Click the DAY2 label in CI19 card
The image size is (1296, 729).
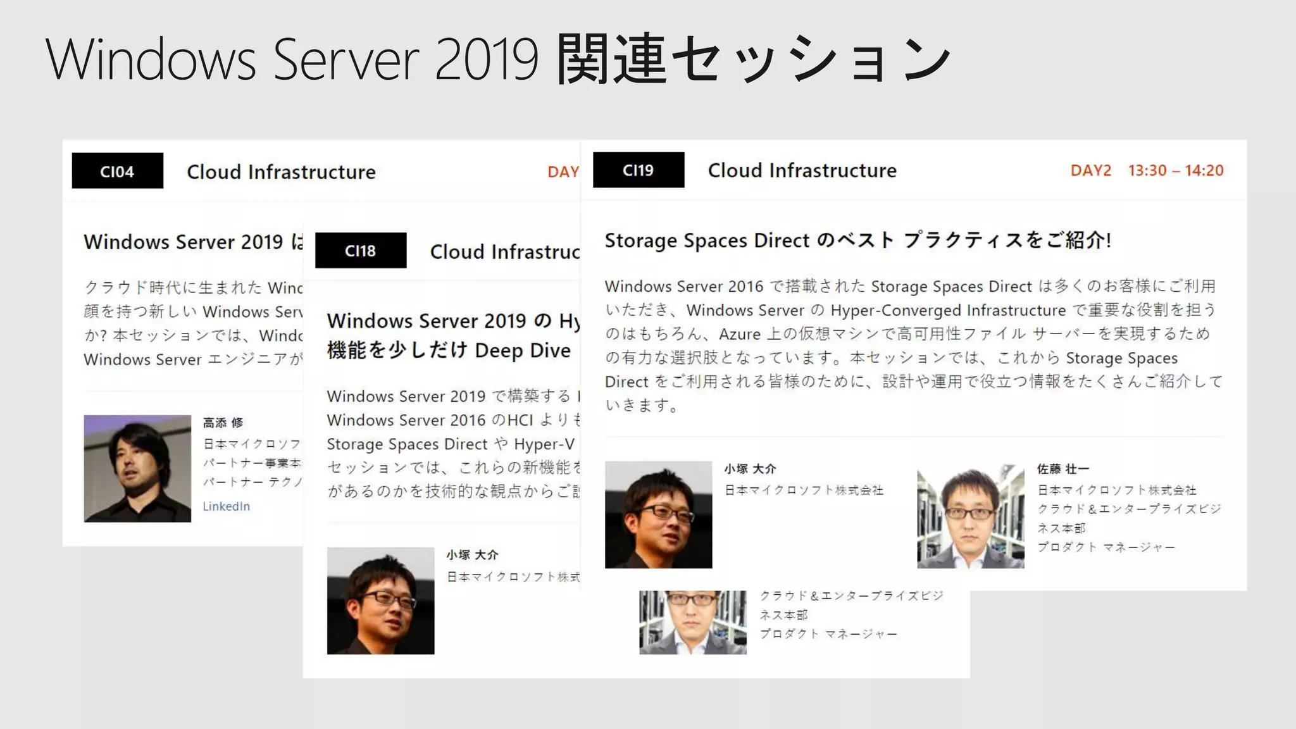(x=1091, y=170)
